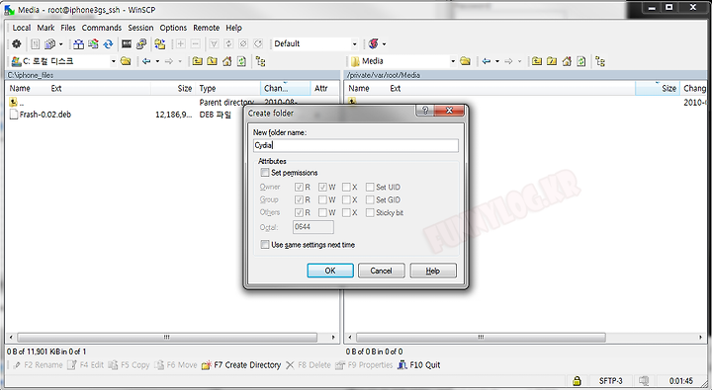Toggle Owner W permission checkbox
Image resolution: width=712 pixels, height=390 pixels.
click(322, 187)
